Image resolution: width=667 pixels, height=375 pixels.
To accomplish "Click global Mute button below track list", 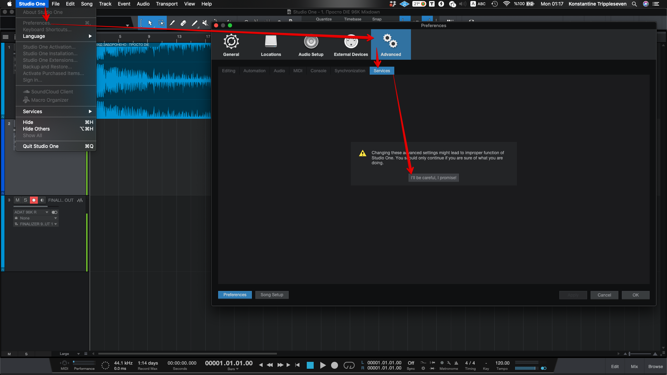I will [9, 354].
